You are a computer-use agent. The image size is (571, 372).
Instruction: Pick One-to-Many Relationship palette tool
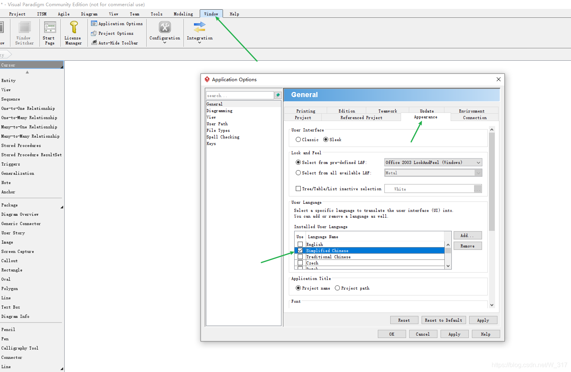[29, 118]
